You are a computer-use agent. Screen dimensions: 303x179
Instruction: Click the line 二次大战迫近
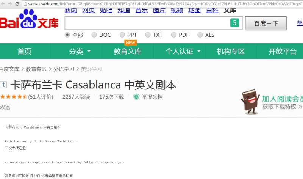tap(15, 148)
